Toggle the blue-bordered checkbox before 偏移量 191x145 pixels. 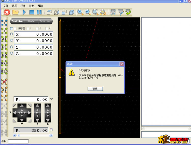(11, 28)
